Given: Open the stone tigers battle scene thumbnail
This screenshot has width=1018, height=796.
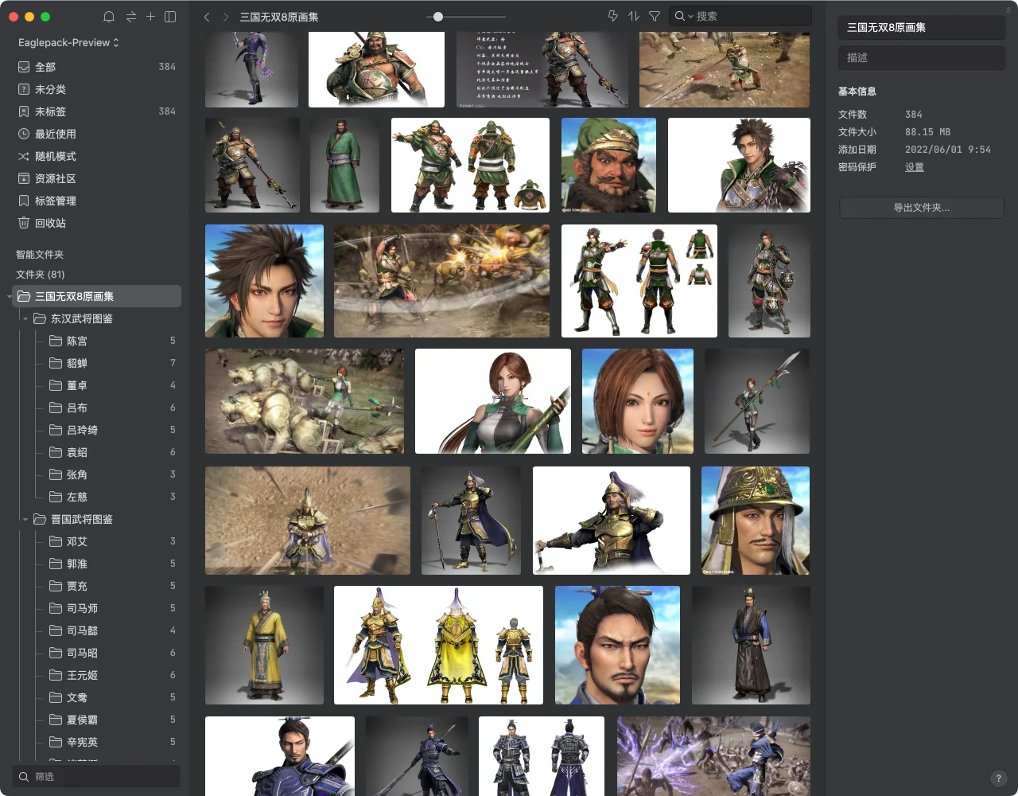Looking at the screenshot, I should [x=305, y=401].
